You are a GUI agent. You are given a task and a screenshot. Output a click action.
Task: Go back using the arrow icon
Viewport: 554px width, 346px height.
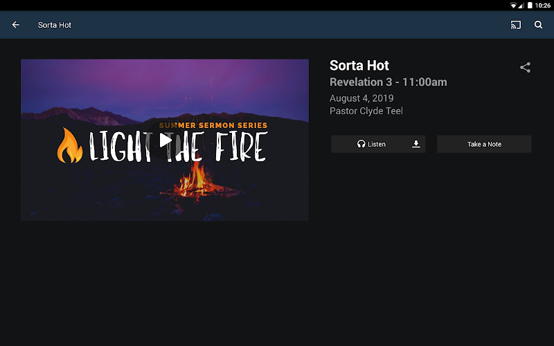[15, 25]
